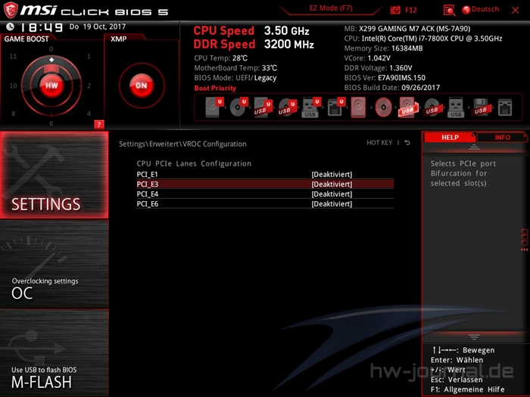Image resolution: width=530 pixels, height=397 pixels.
Task: Select the UEFI CD/DVD boot device icon
Action: click(x=238, y=107)
